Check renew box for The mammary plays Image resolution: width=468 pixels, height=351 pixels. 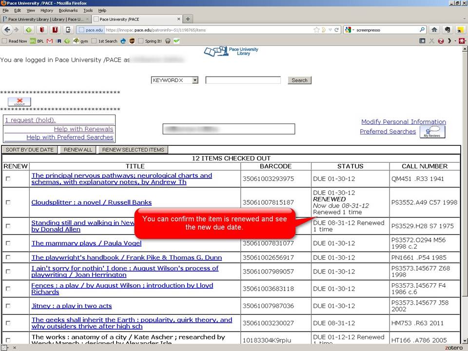click(x=8, y=243)
